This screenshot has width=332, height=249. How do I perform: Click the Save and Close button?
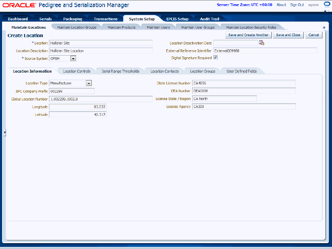(288, 35)
